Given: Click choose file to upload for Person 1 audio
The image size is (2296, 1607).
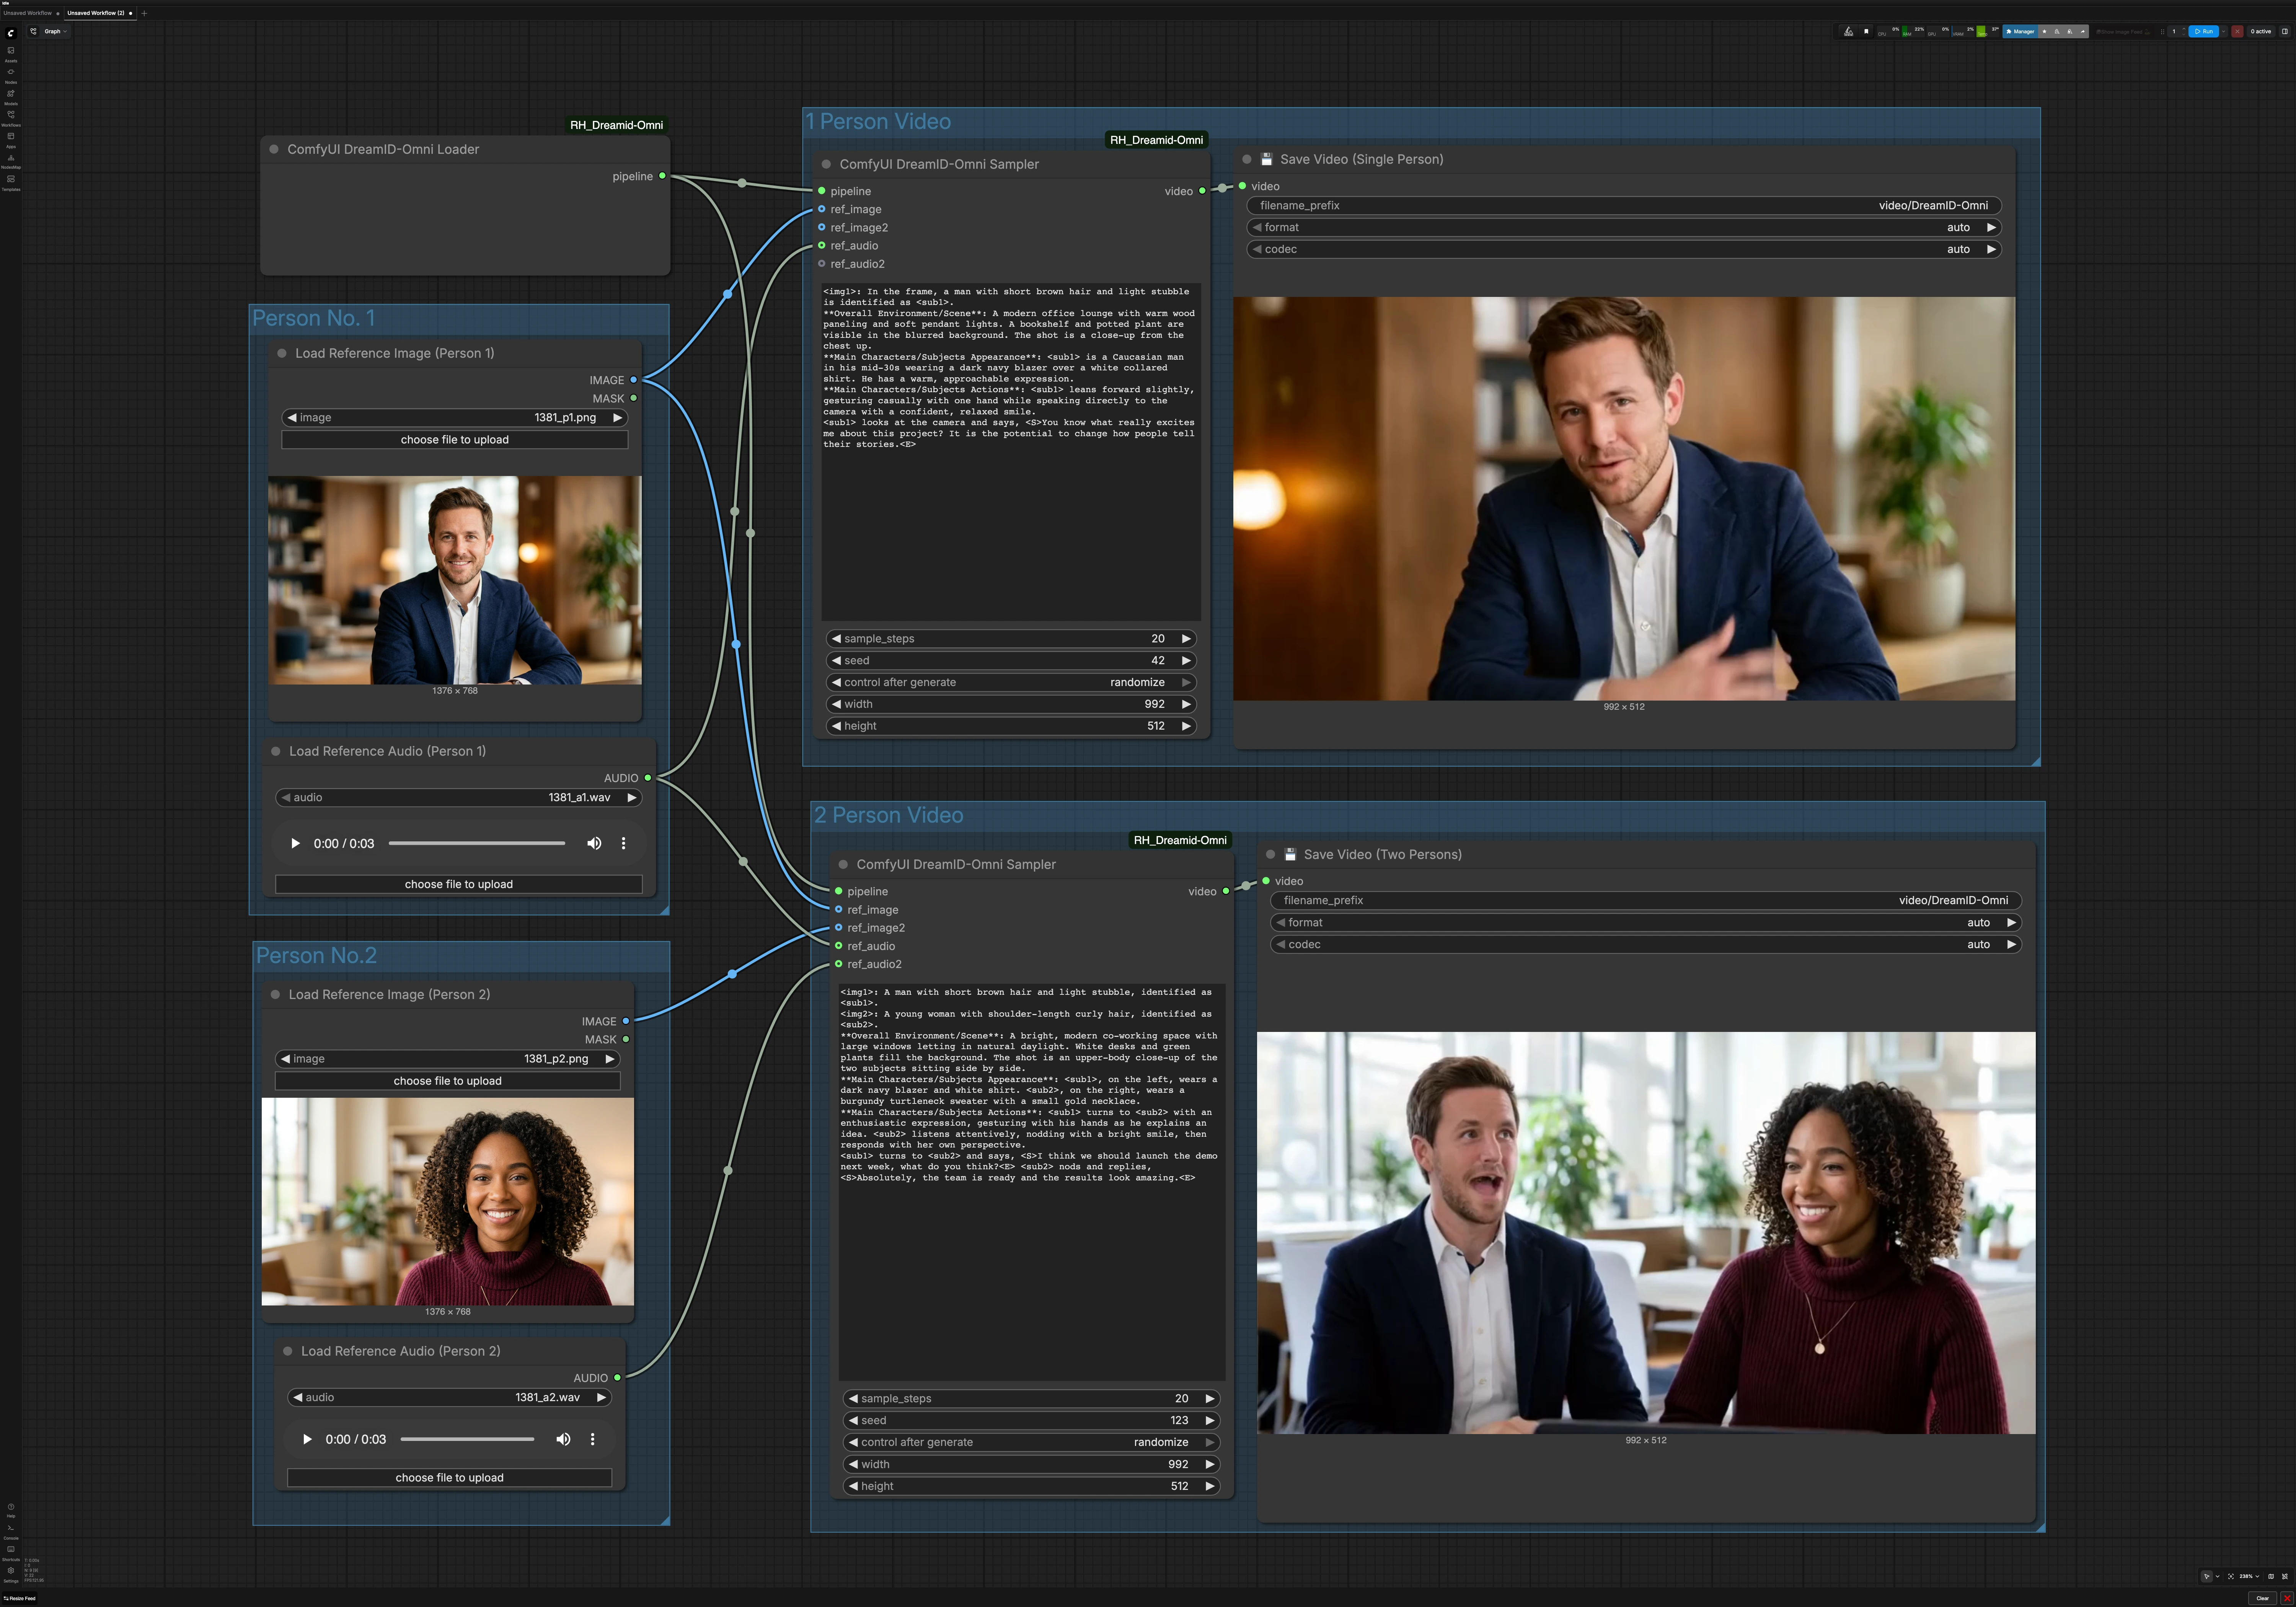Looking at the screenshot, I should (x=459, y=884).
